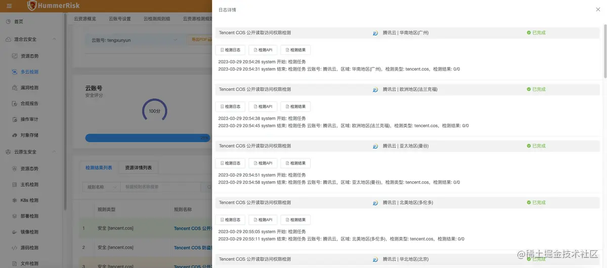The height and width of the screenshot is (268, 607).
Task: Collapse the 云原生安全 sidebar section
Action: 54,152
